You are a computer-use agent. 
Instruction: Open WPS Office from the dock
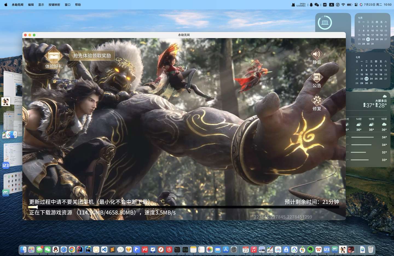coord(318,249)
